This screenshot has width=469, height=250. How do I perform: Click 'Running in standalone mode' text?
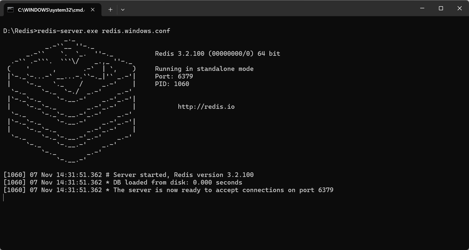[204, 69]
